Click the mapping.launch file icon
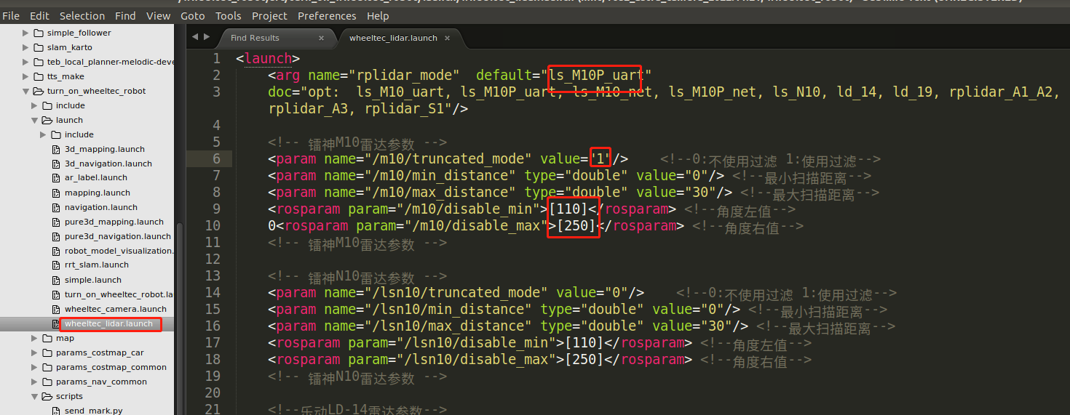 click(56, 193)
